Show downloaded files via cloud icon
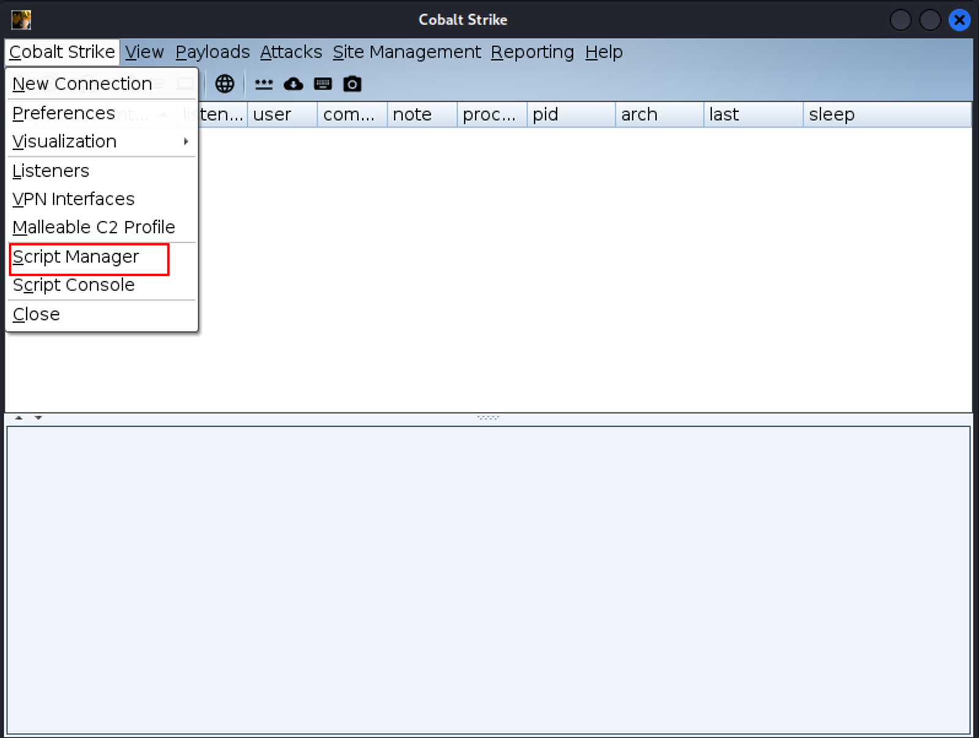979x738 pixels. (293, 84)
